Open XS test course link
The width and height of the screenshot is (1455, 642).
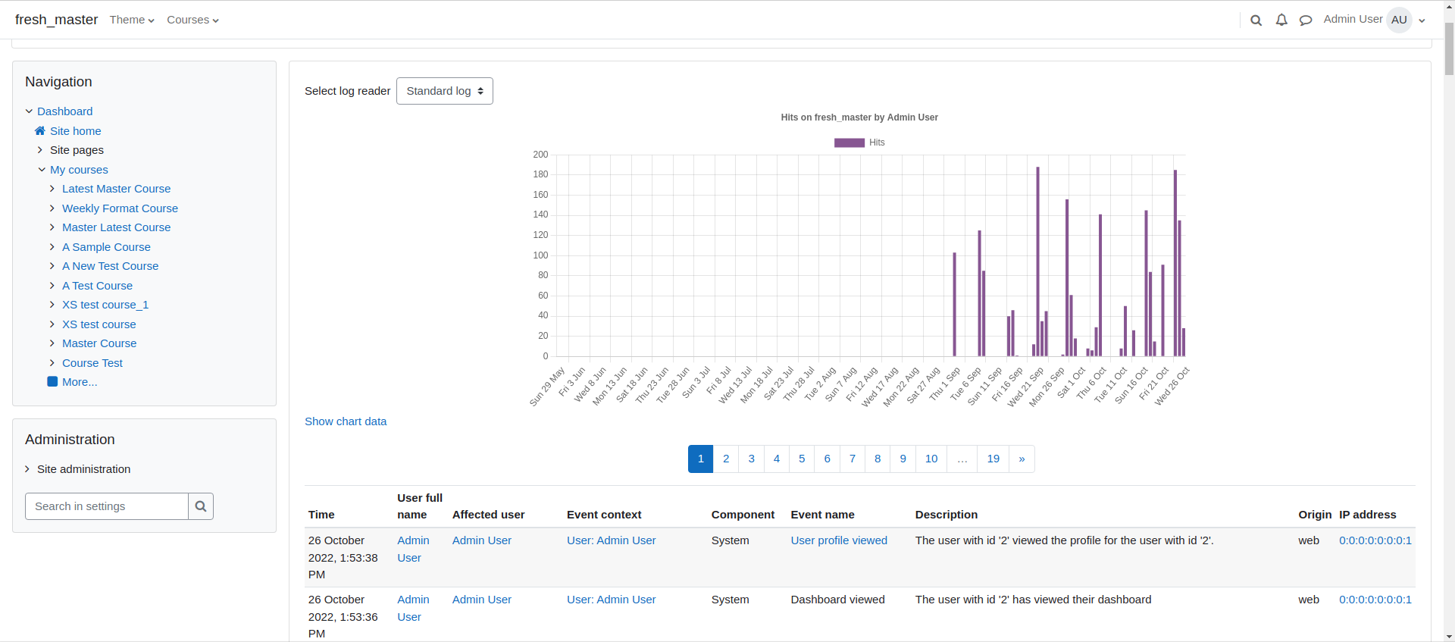tap(99, 324)
